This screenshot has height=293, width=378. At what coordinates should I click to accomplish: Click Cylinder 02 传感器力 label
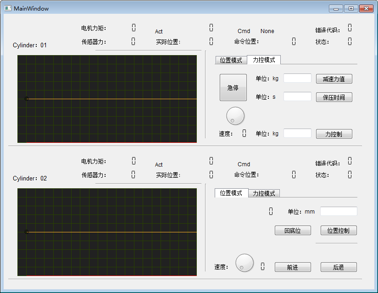tap(94, 175)
